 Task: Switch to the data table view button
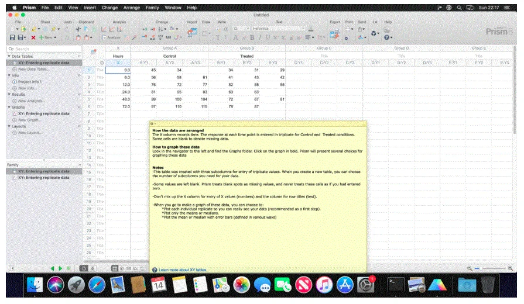[115, 268]
